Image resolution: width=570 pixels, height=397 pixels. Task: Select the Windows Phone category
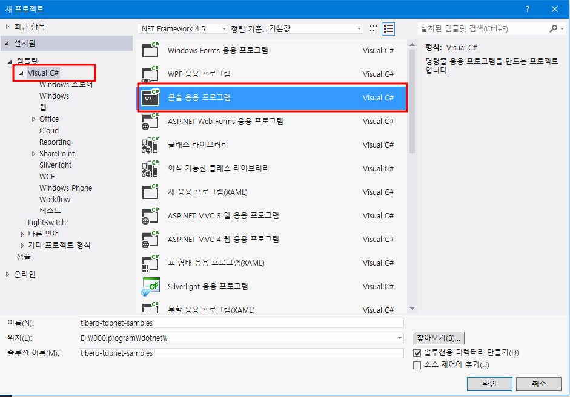point(65,188)
